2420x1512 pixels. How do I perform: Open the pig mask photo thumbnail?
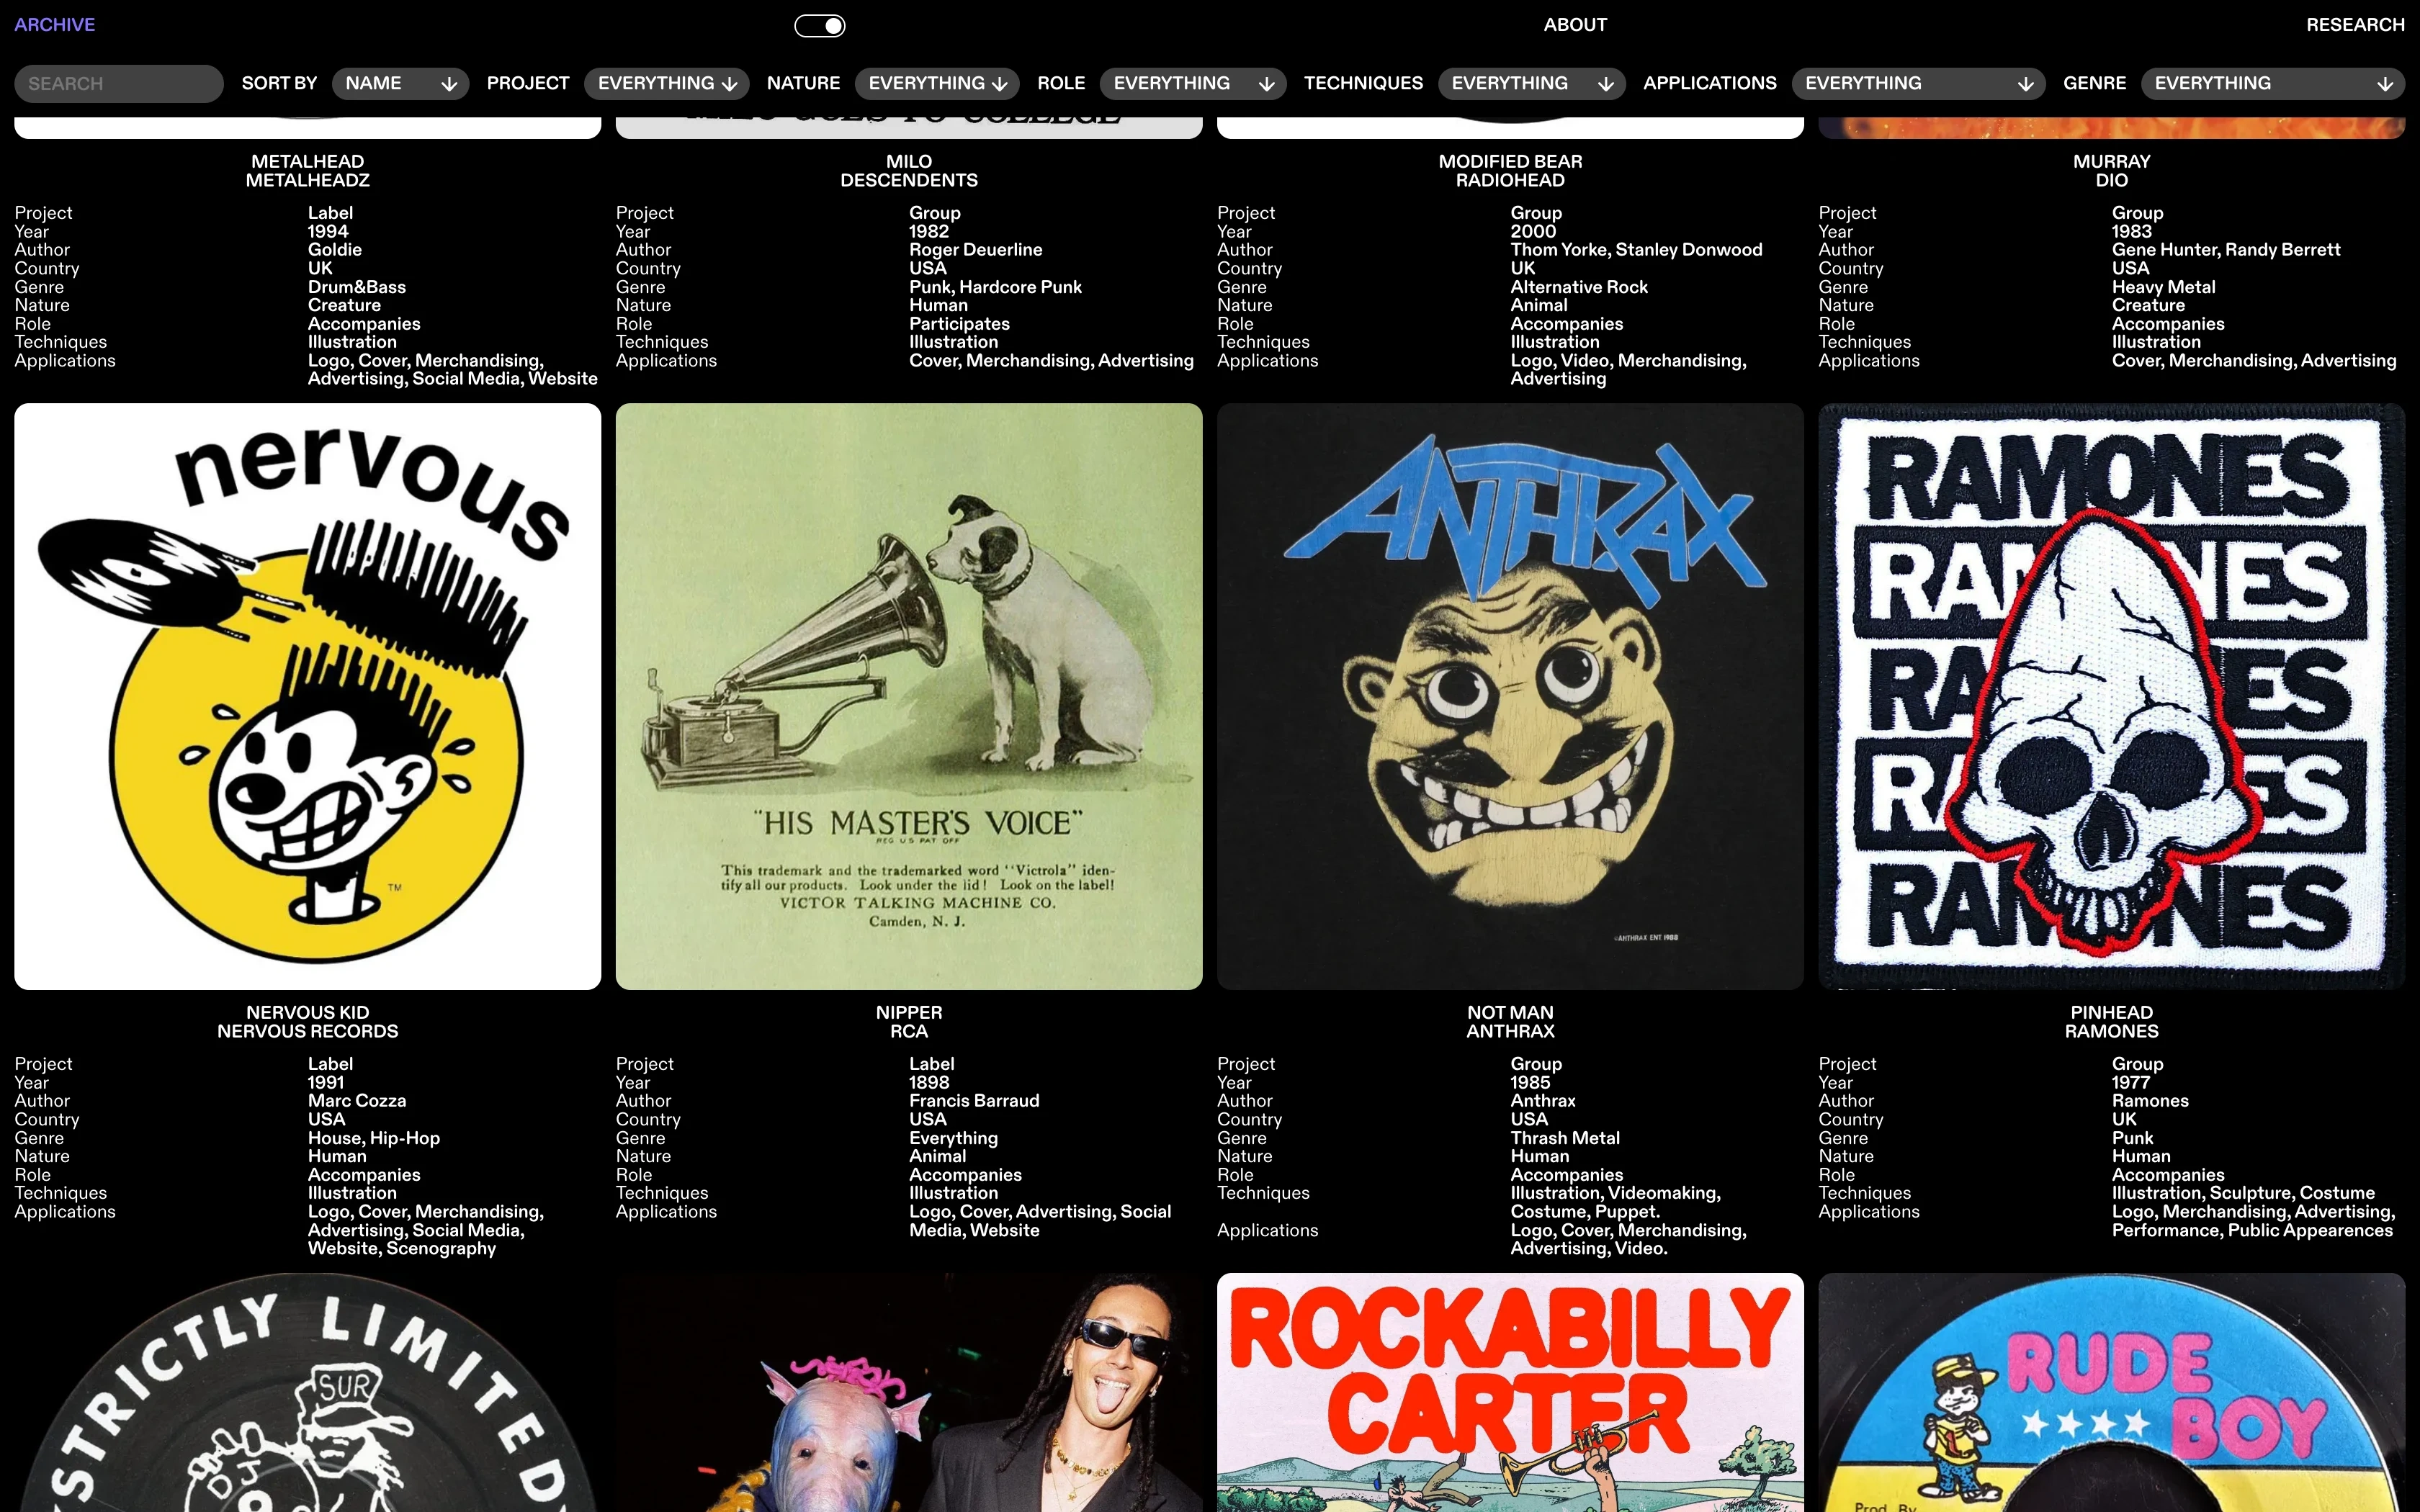pyautogui.click(x=909, y=1393)
